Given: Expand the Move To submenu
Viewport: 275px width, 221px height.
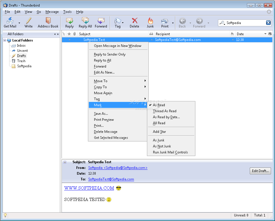Looking at the screenshot, I should (118, 81).
